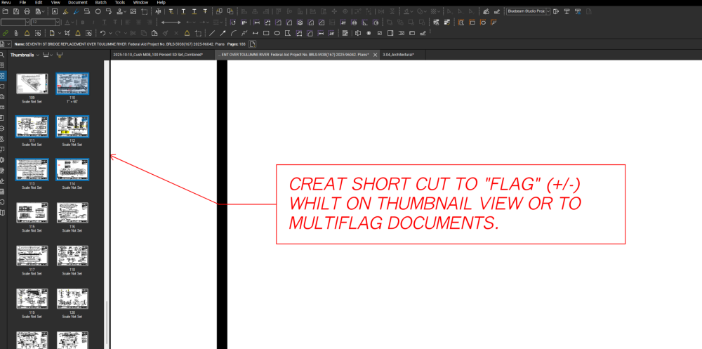
Task: Open the Document menu
Action: (77, 2)
